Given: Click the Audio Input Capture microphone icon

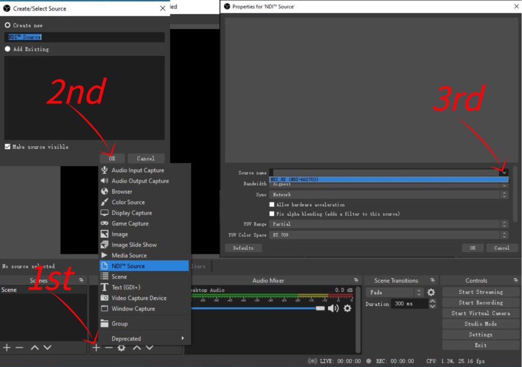Looking at the screenshot, I should (105, 170).
